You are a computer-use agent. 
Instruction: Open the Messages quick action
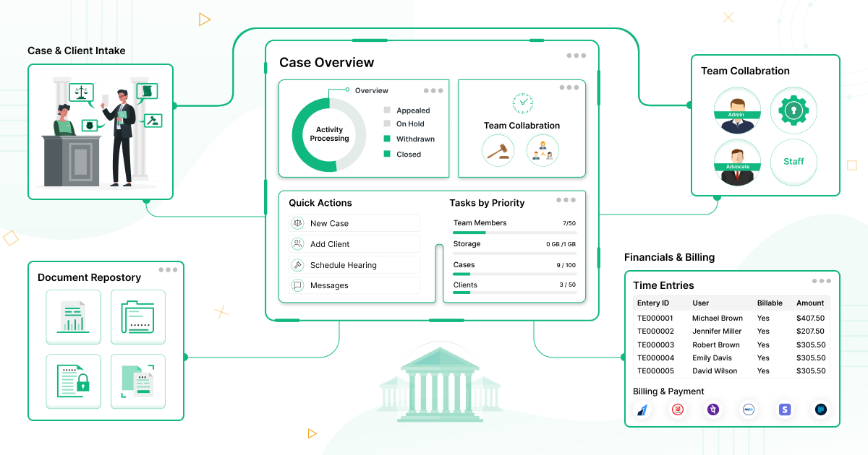354,285
